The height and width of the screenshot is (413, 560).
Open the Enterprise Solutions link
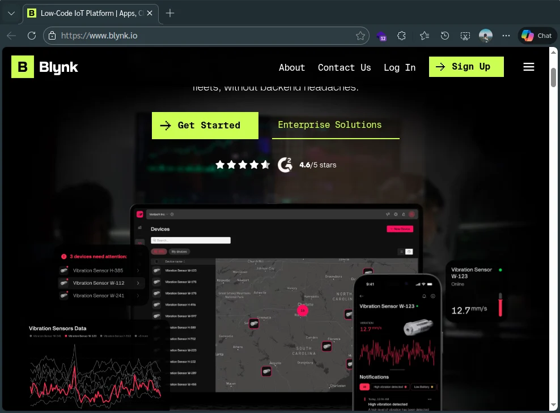click(330, 125)
